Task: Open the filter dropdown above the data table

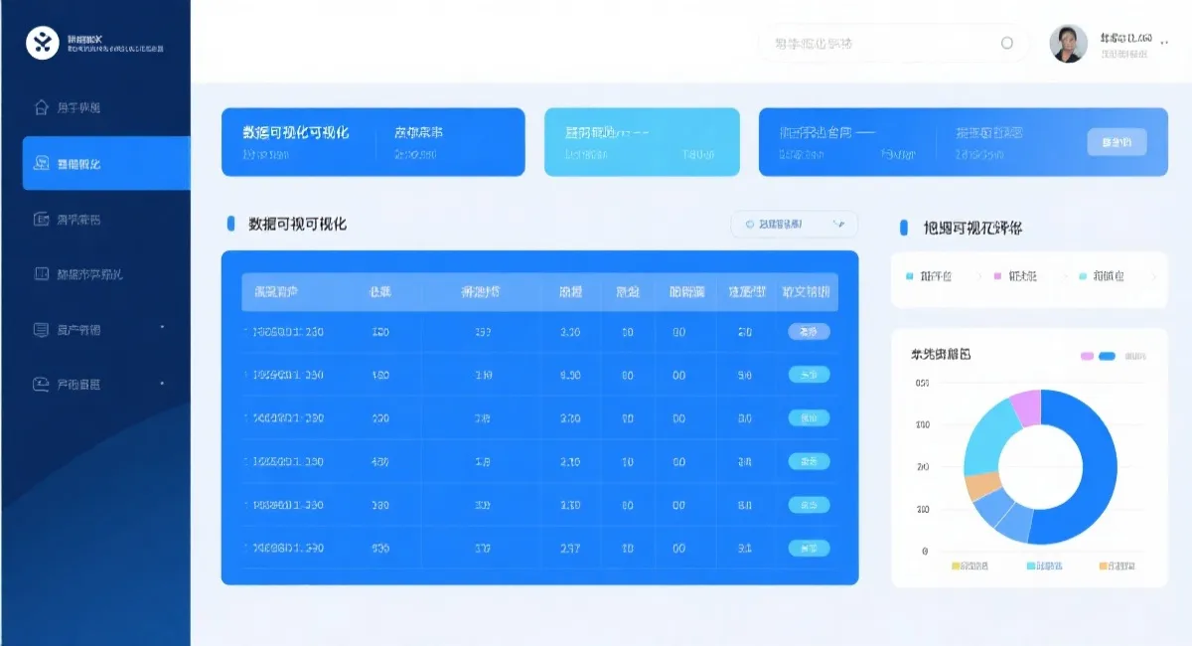Action: 793,225
